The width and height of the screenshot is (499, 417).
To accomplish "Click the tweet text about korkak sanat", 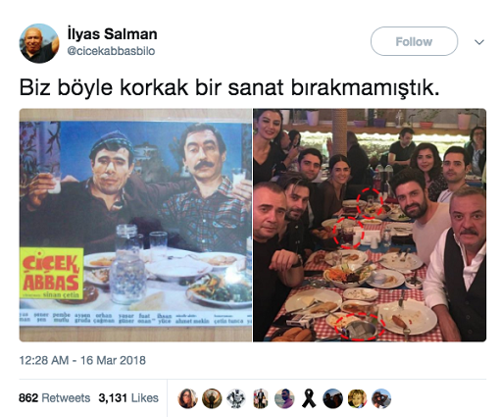I will click(x=229, y=87).
